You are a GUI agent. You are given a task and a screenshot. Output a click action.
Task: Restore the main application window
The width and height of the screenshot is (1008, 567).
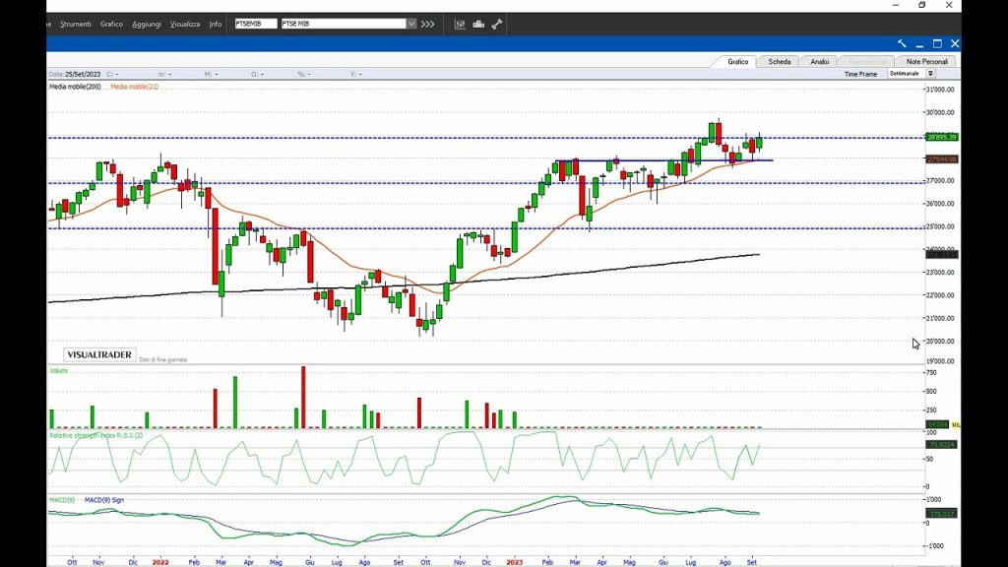tap(921, 5)
